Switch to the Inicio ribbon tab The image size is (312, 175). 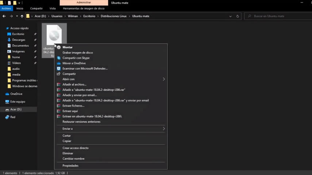point(20,8)
